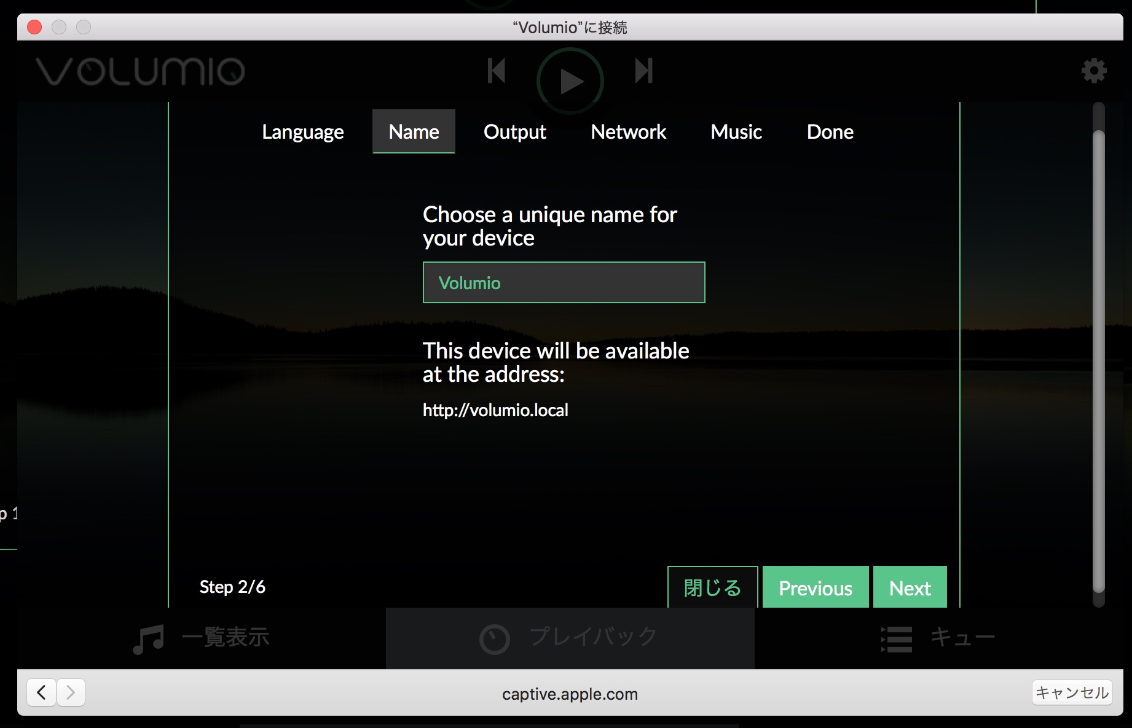This screenshot has height=728, width=1132.
Task: Click the green Next button
Action: point(910,587)
